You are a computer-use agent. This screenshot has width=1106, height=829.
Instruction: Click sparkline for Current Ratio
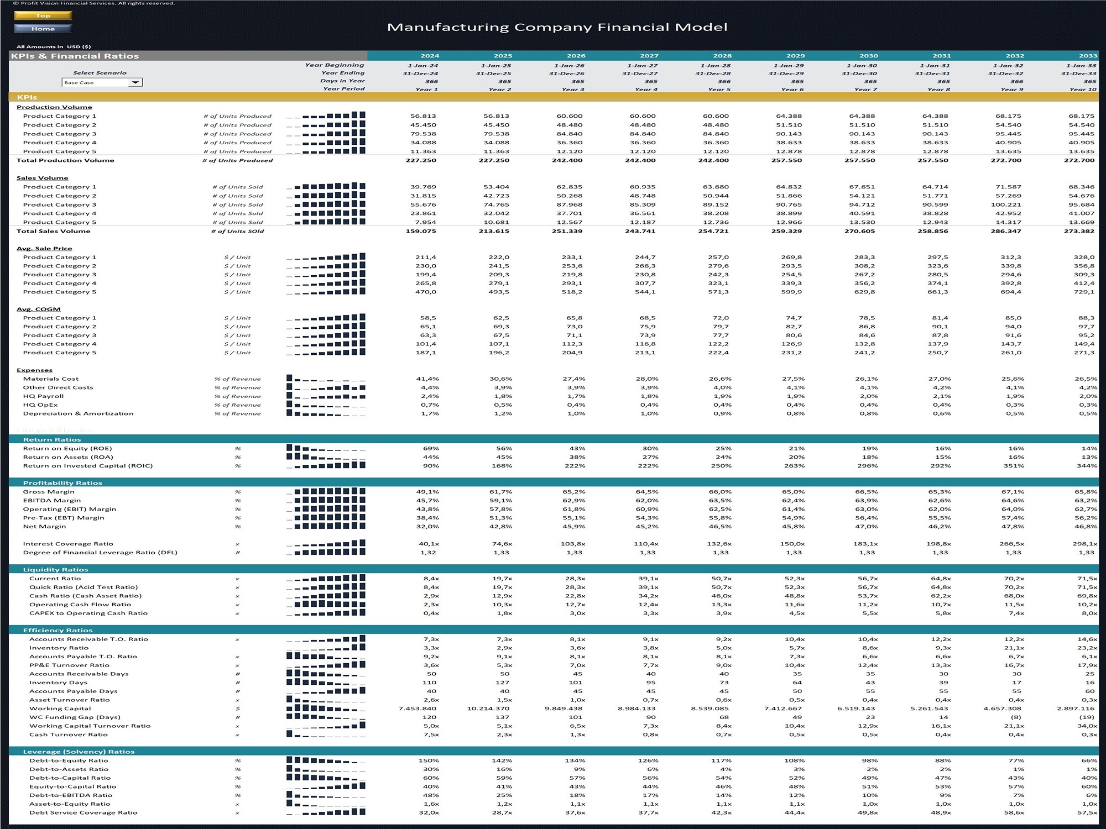click(326, 578)
